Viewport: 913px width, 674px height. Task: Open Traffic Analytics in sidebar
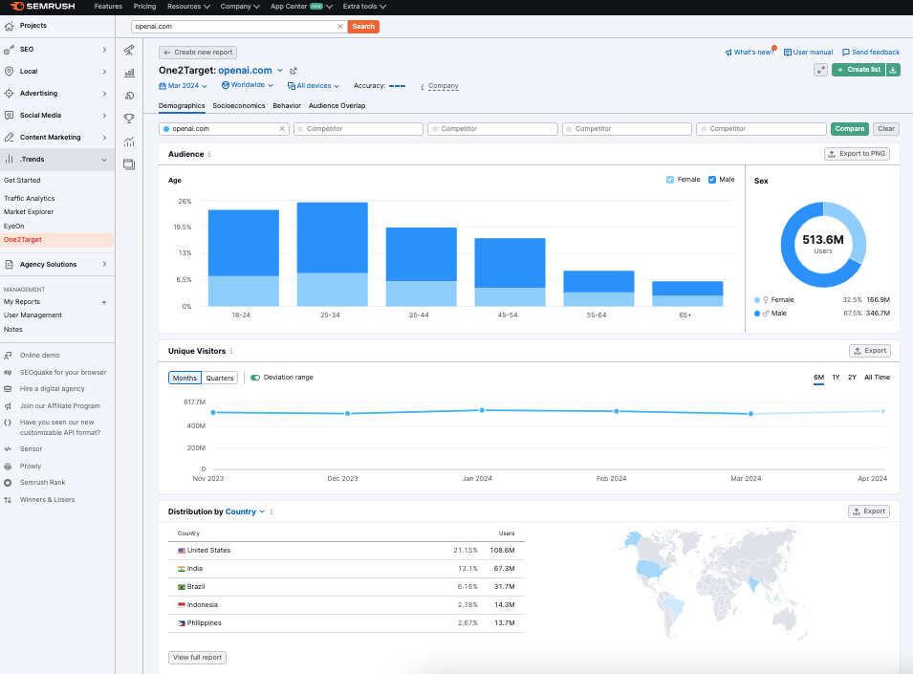click(x=29, y=199)
